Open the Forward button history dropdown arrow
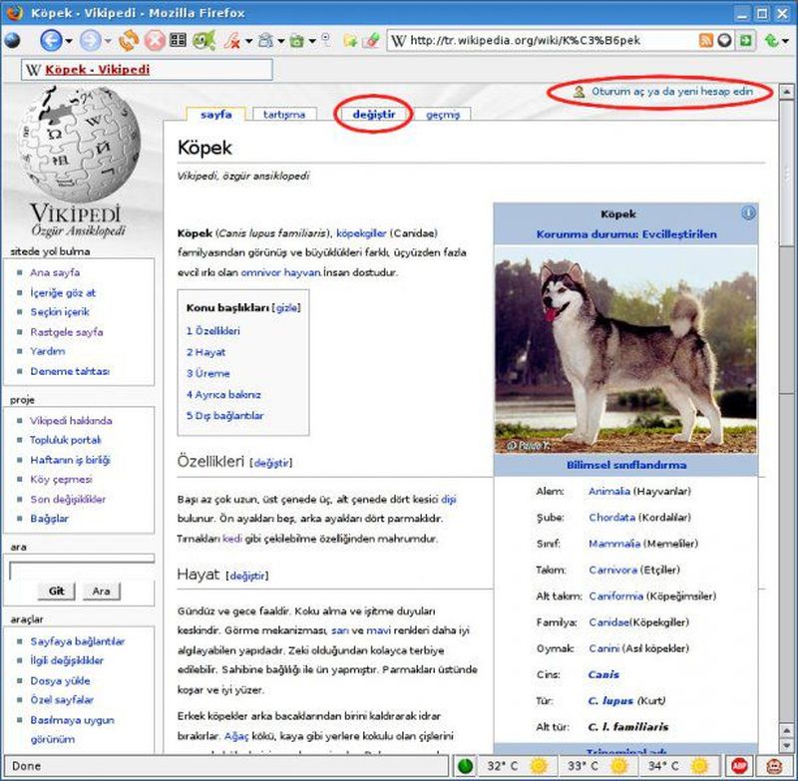 point(106,42)
